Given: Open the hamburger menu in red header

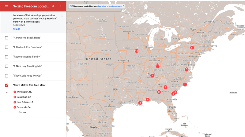Looking at the screenshot, I should [6, 6].
